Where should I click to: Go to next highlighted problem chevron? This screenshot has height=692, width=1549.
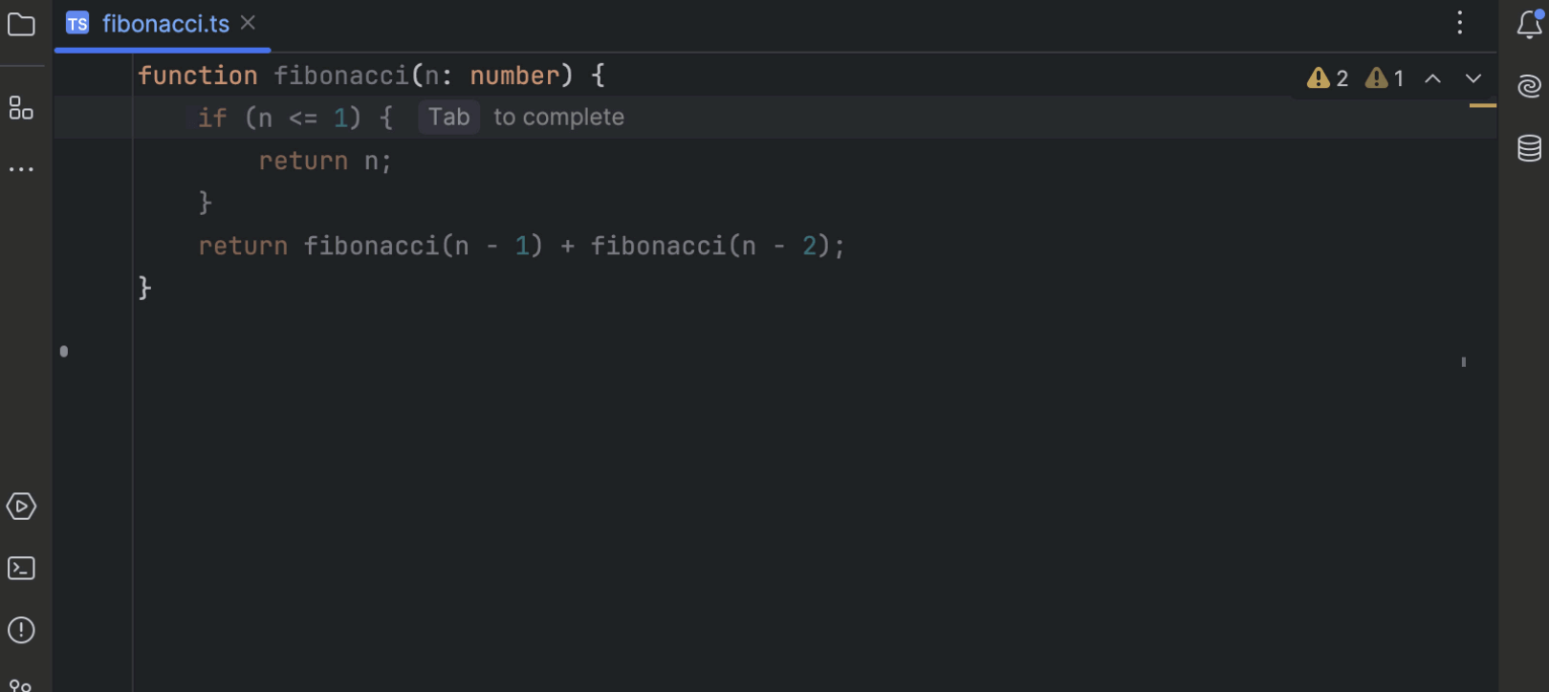[1473, 79]
